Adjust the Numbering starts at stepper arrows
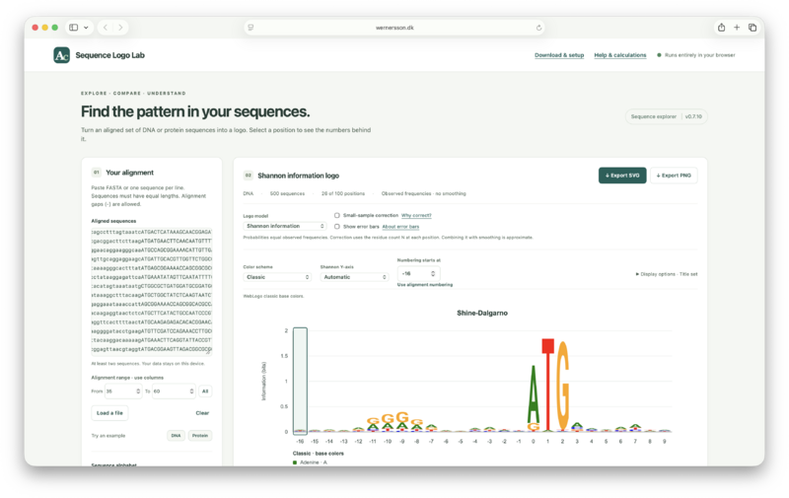This screenshot has height=498, width=789. point(433,273)
